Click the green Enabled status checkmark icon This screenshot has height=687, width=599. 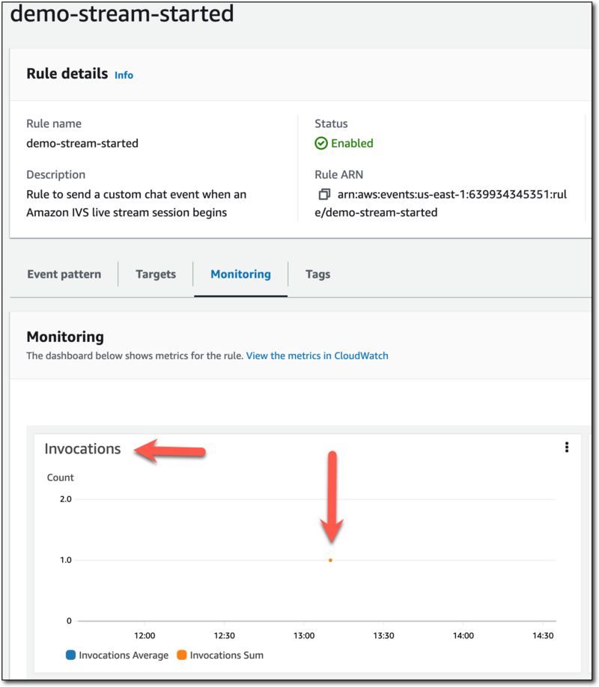320,143
